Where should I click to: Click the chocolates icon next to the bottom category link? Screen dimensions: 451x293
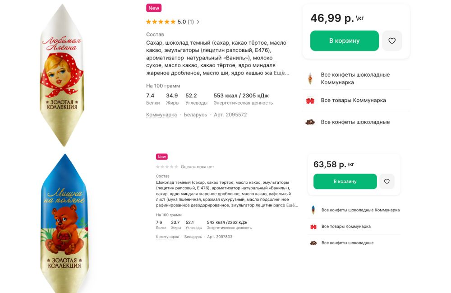(x=313, y=243)
